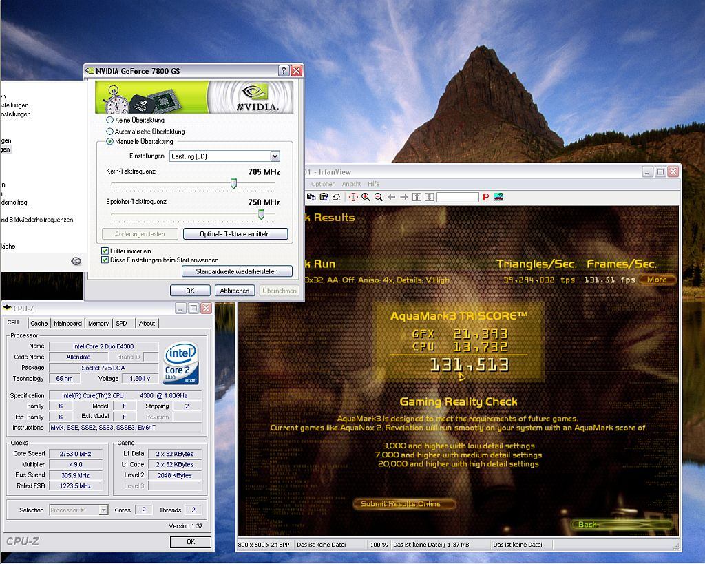705x564 pixels.
Task: Click the Paste icon in IrfanView toolbar
Action: pos(324,197)
